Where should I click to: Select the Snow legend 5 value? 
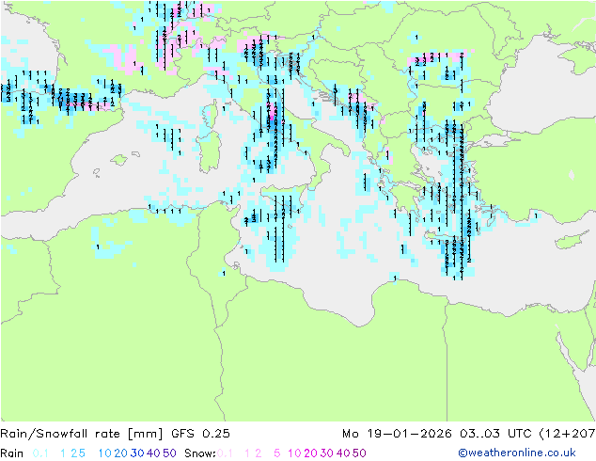[x=277, y=453]
